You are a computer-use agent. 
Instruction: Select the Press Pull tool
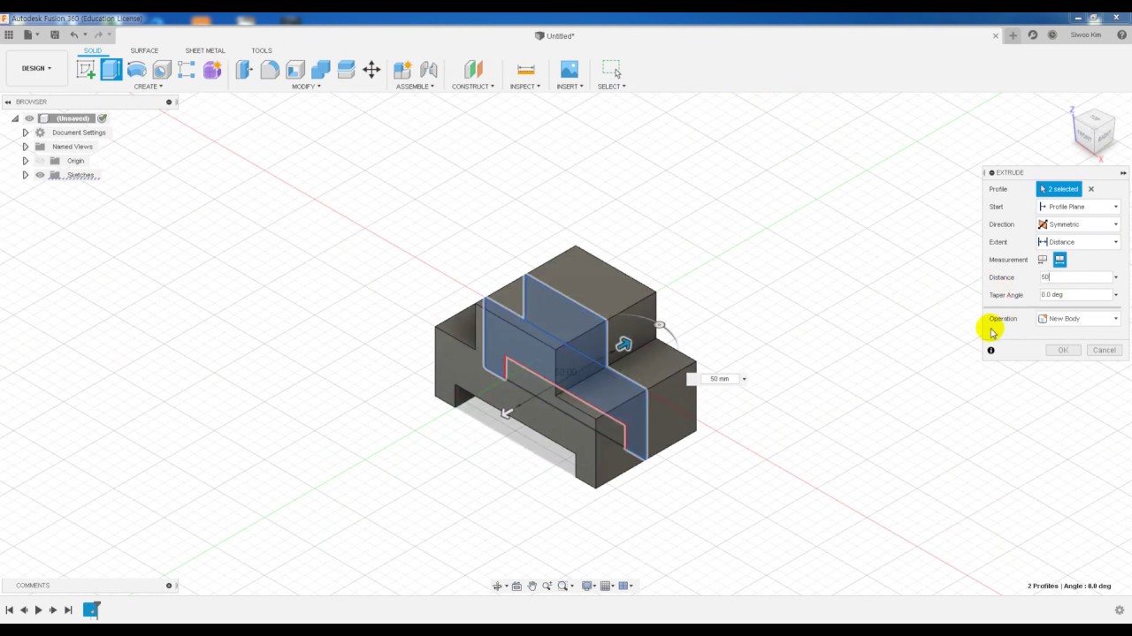[244, 70]
